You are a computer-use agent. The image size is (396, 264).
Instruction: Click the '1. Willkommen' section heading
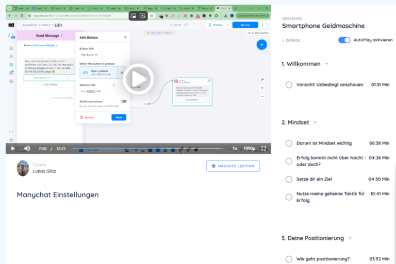tap(301, 64)
